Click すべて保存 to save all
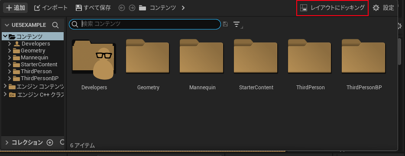The width and height of the screenshot is (405, 156). (x=93, y=8)
